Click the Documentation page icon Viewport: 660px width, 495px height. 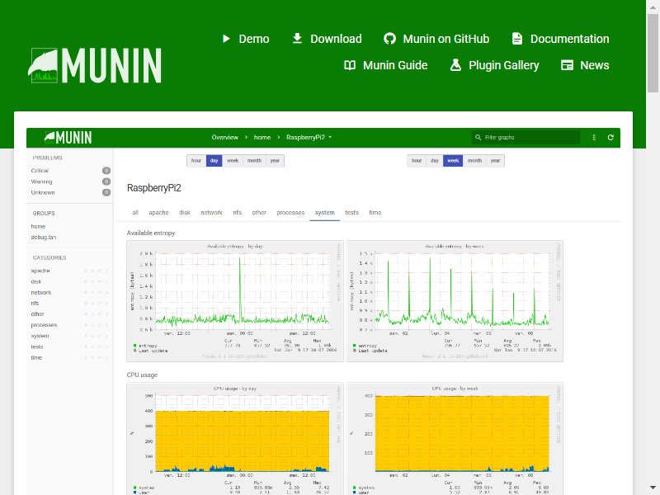point(517,39)
